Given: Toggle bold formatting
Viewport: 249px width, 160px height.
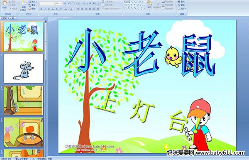Looking at the screenshot, I should coord(41,9).
